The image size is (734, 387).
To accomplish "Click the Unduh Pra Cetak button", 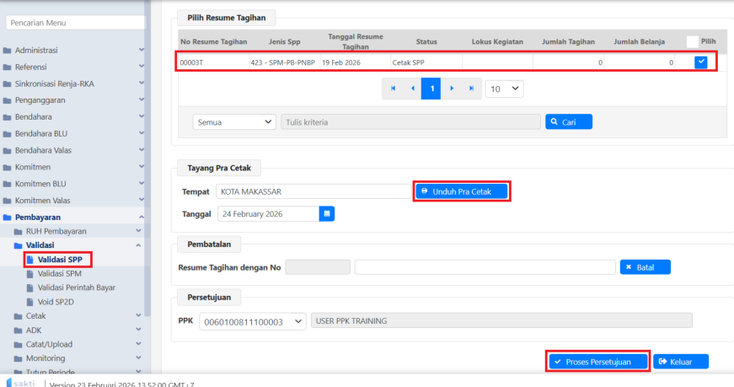I will [462, 191].
